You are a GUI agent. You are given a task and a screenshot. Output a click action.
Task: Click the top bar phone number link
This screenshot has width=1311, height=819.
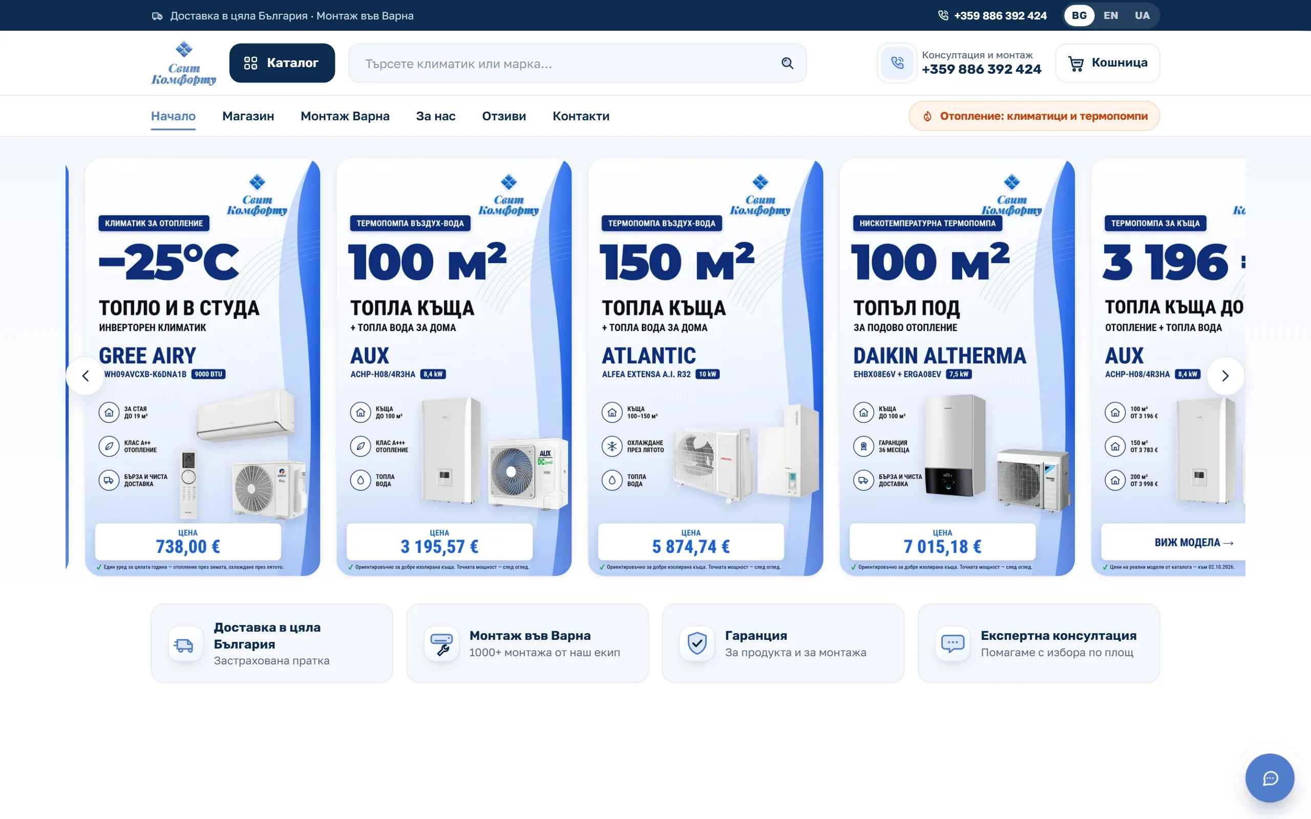[x=1000, y=15]
